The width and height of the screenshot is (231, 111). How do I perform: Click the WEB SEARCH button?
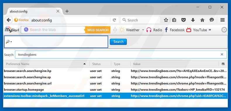click(98, 30)
